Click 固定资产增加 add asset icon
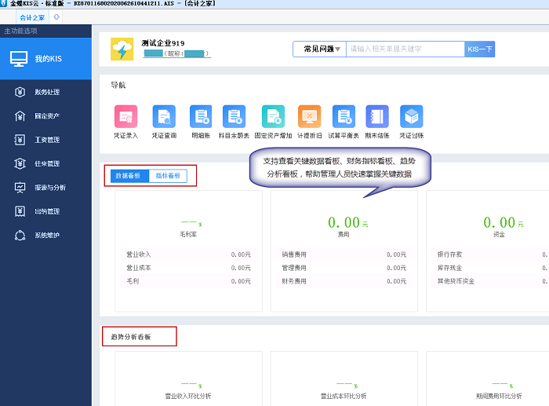The width and height of the screenshot is (549, 406). tap(273, 117)
